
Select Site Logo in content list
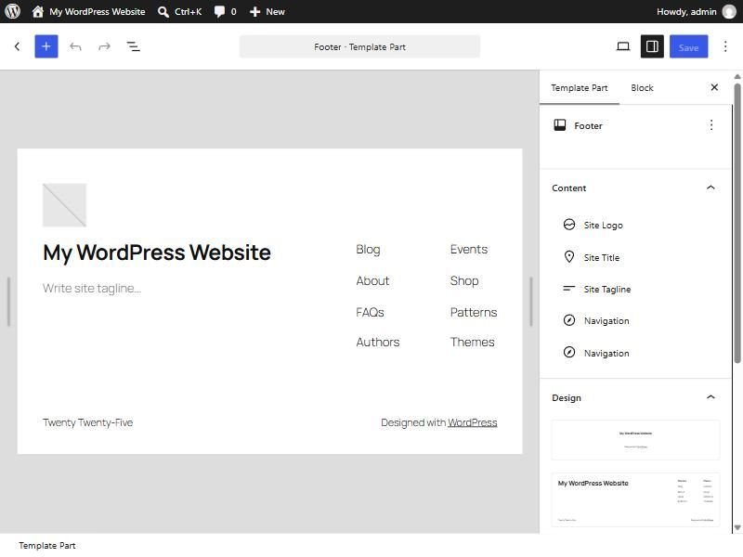(635, 225)
